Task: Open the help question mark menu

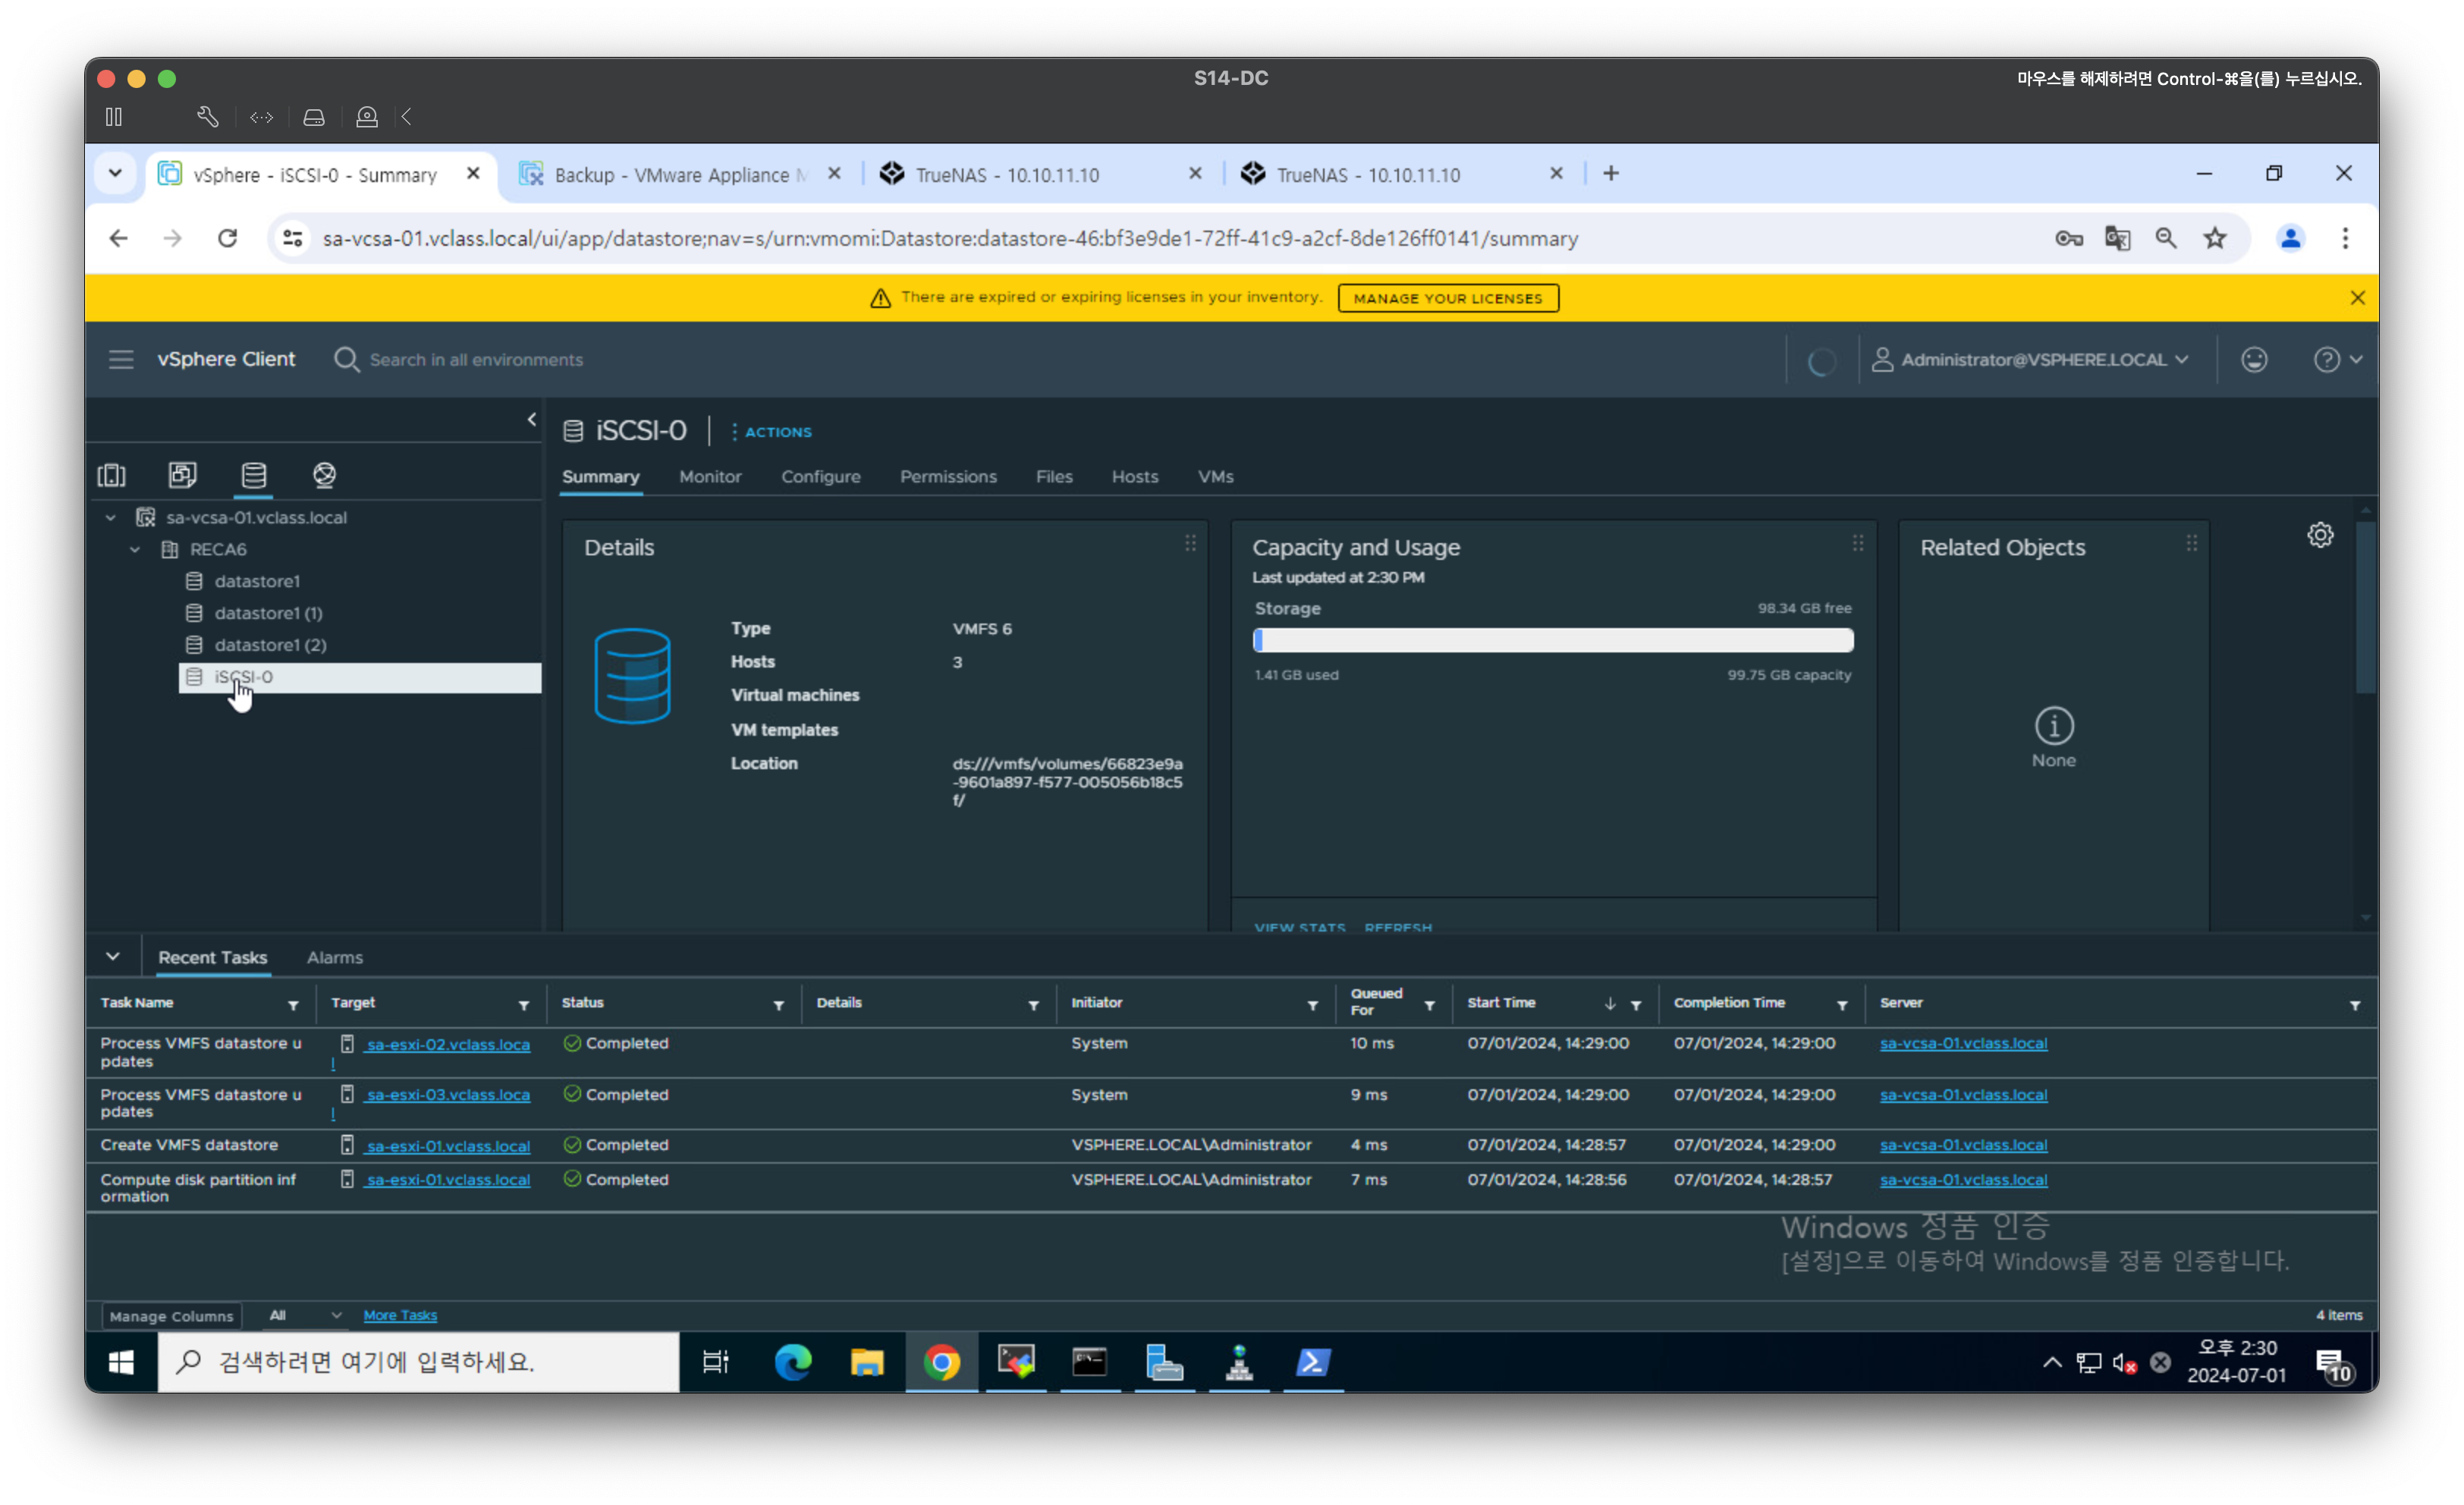Action: (2336, 359)
